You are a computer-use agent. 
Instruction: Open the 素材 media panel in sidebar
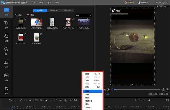(6, 12)
